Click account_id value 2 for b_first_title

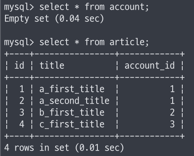tap(172, 112)
